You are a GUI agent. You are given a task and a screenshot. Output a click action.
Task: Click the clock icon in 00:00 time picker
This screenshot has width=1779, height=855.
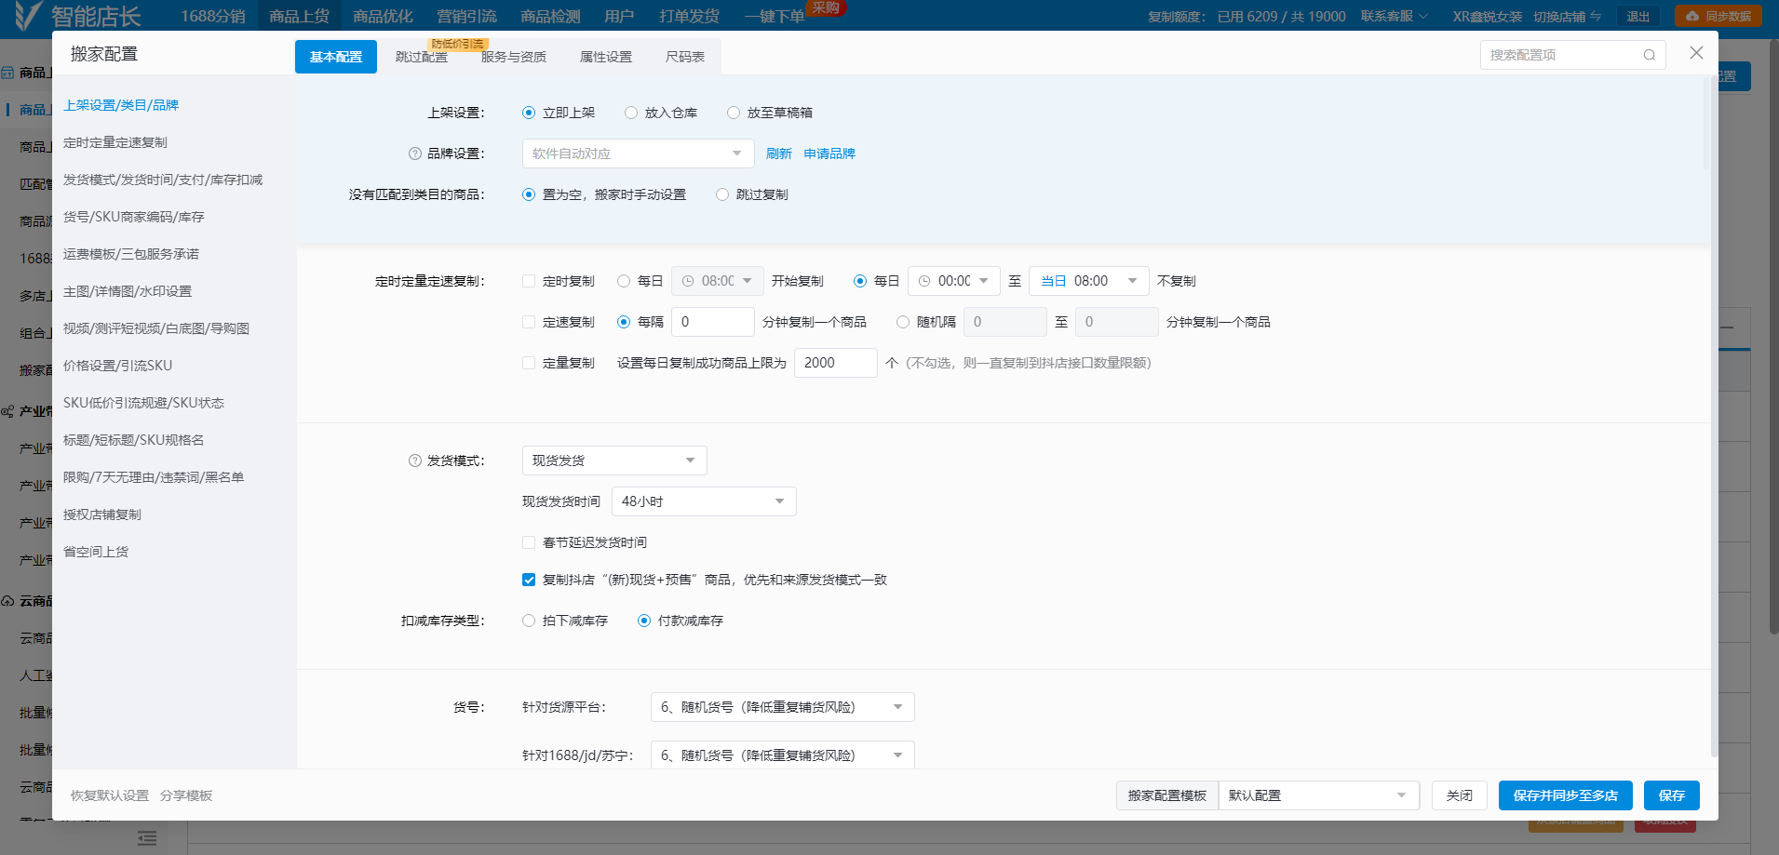[x=924, y=281]
